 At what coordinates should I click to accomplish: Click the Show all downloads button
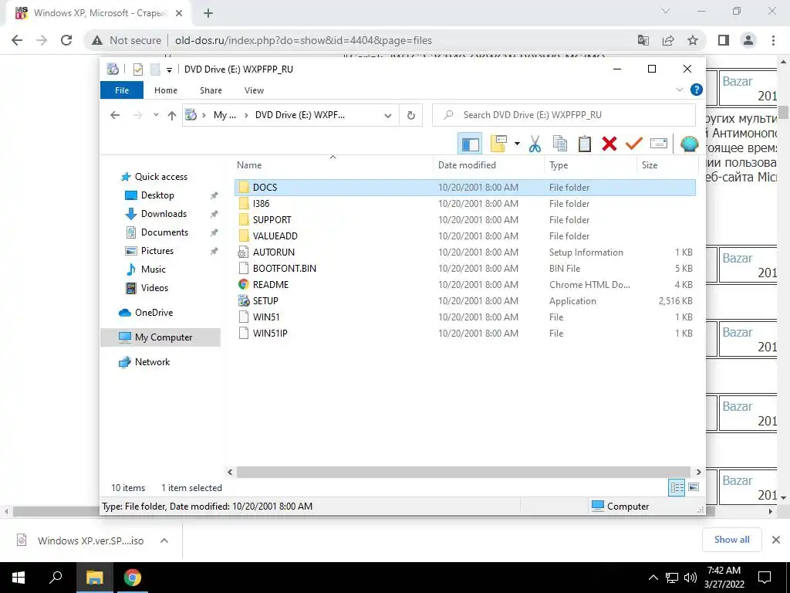pos(731,540)
